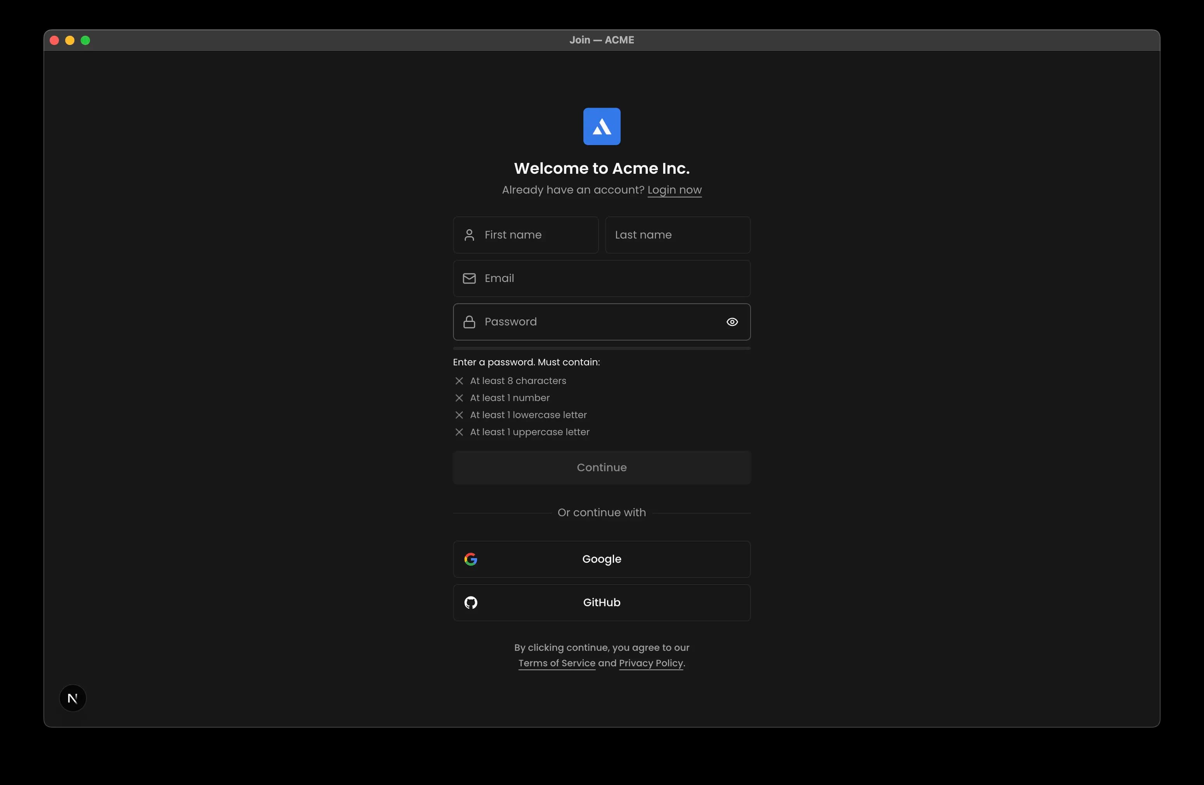Open the Privacy Policy link
Screen dimensions: 1204x785
point(650,663)
